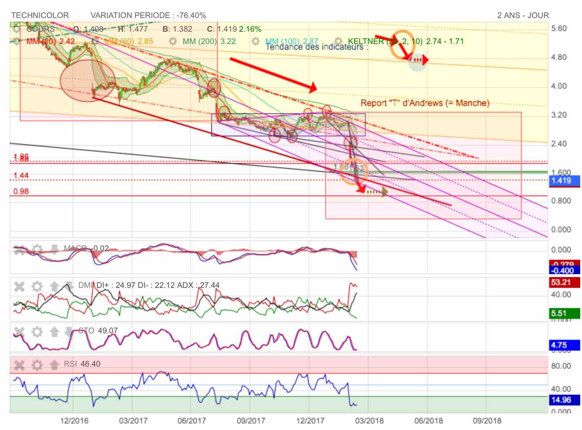
Task: Click the 09/2017 date axis label
Action: click(251, 421)
